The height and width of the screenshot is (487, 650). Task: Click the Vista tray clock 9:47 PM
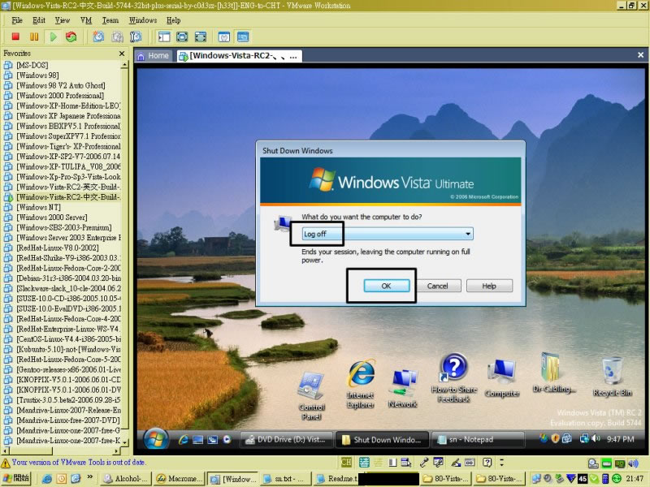pyautogui.click(x=620, y=439)
